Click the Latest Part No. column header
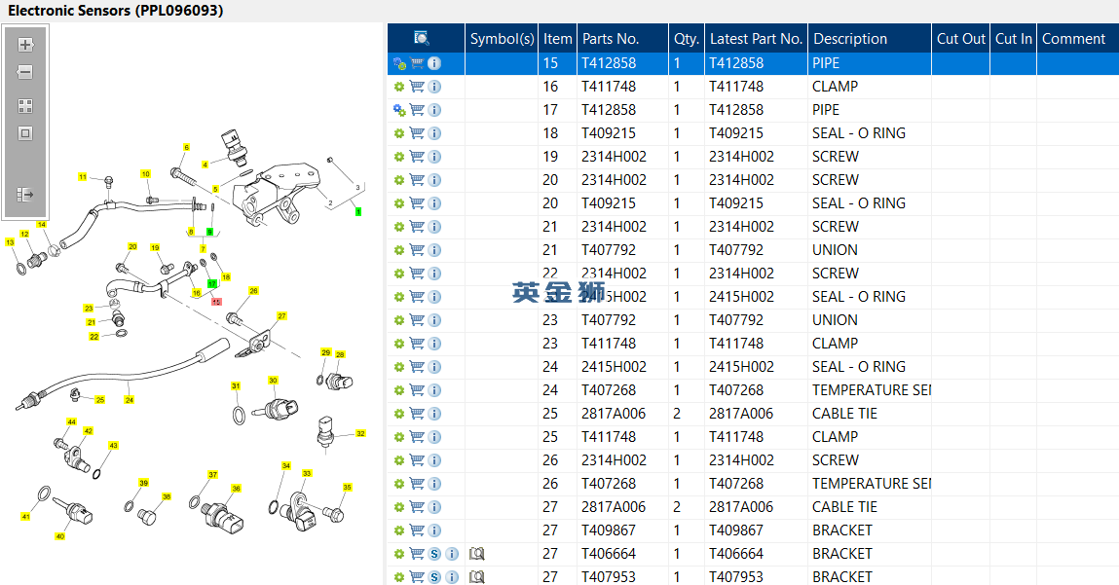 pos(757,39)
